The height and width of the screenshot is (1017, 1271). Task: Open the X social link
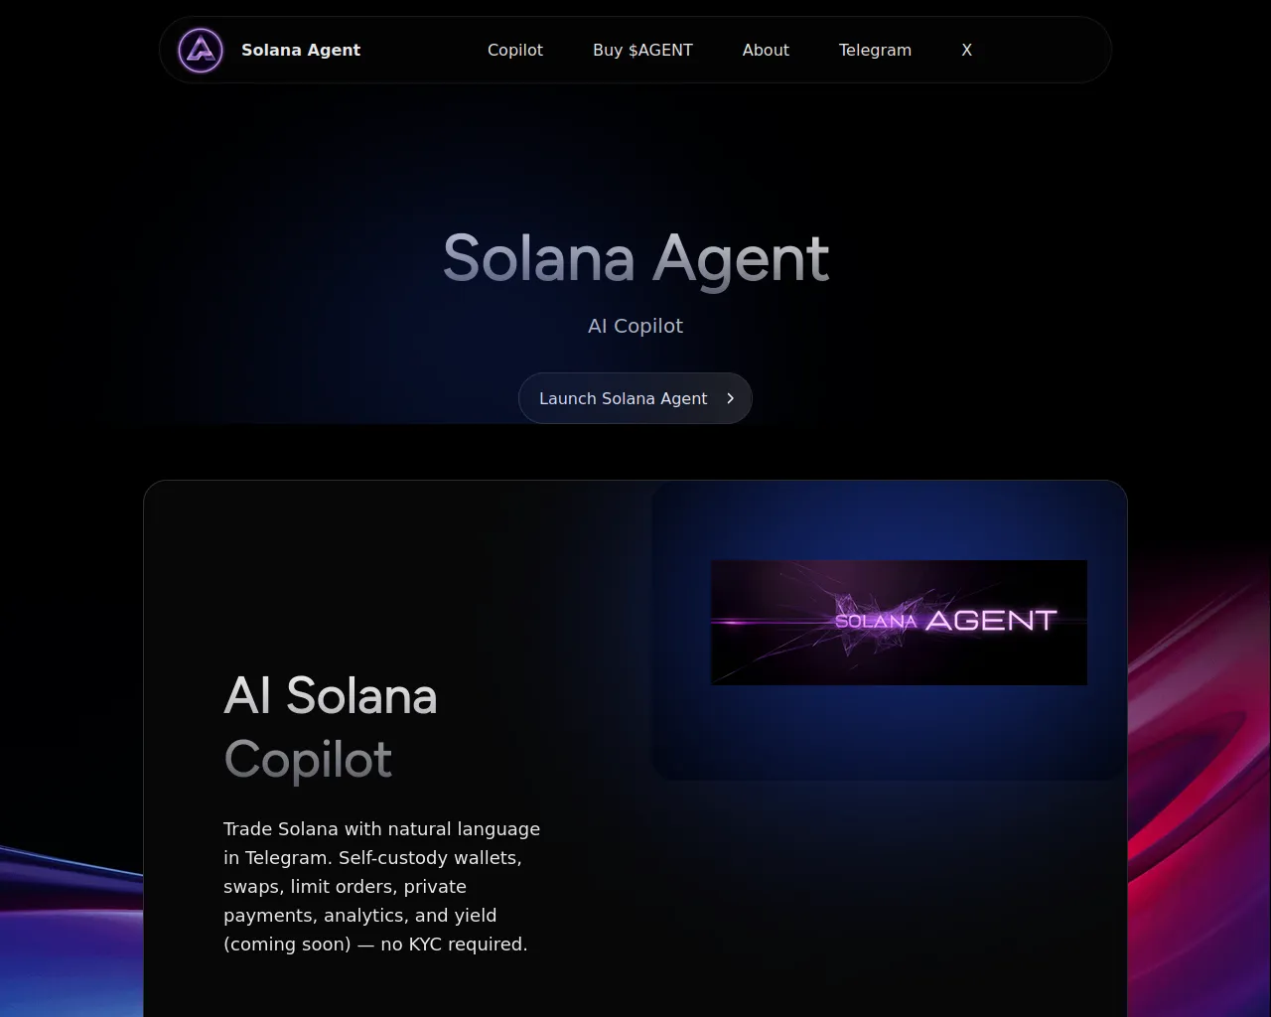click(966, 50)
